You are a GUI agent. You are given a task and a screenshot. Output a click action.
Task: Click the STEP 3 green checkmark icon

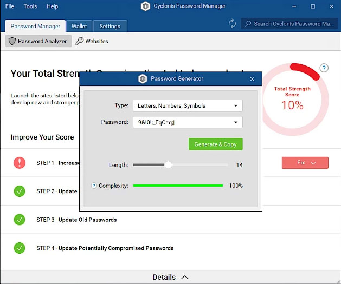click(x=20, y=220)
